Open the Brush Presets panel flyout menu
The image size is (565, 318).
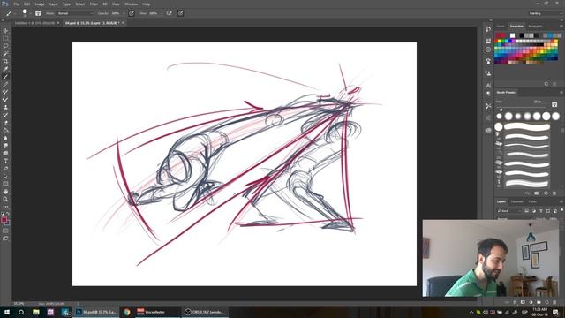(561, 92)
